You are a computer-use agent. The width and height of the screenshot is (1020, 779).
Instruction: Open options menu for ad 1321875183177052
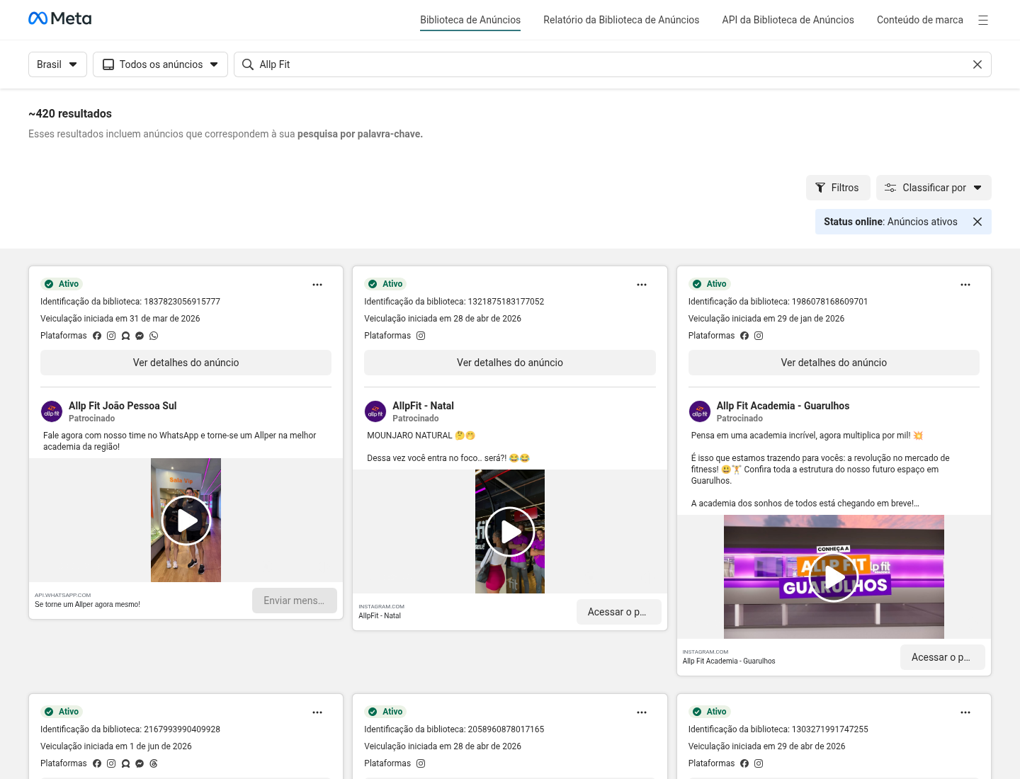[x=642, y=285]
